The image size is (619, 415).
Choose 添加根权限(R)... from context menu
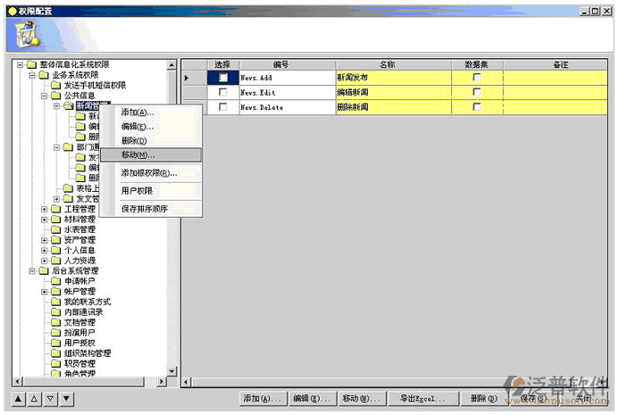click(x=151, y=173)
